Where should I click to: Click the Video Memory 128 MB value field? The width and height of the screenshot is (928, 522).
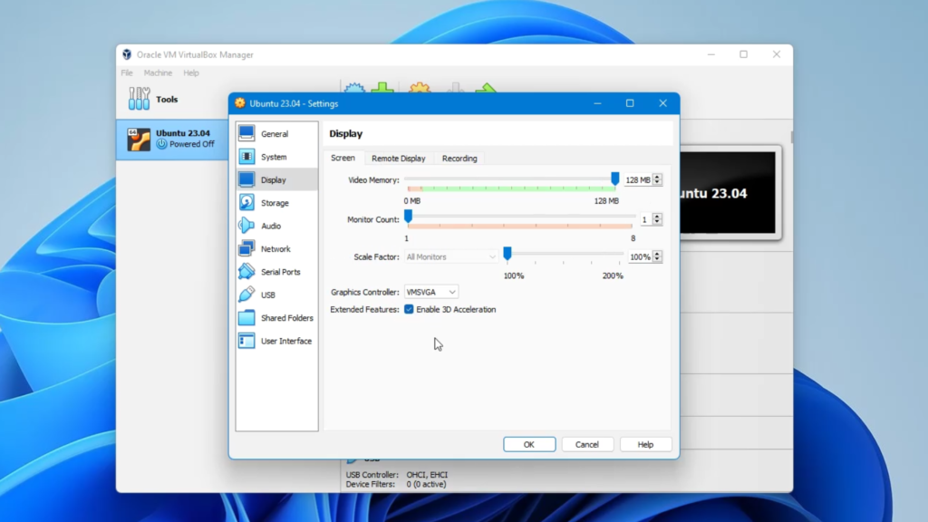pos(638,180)
